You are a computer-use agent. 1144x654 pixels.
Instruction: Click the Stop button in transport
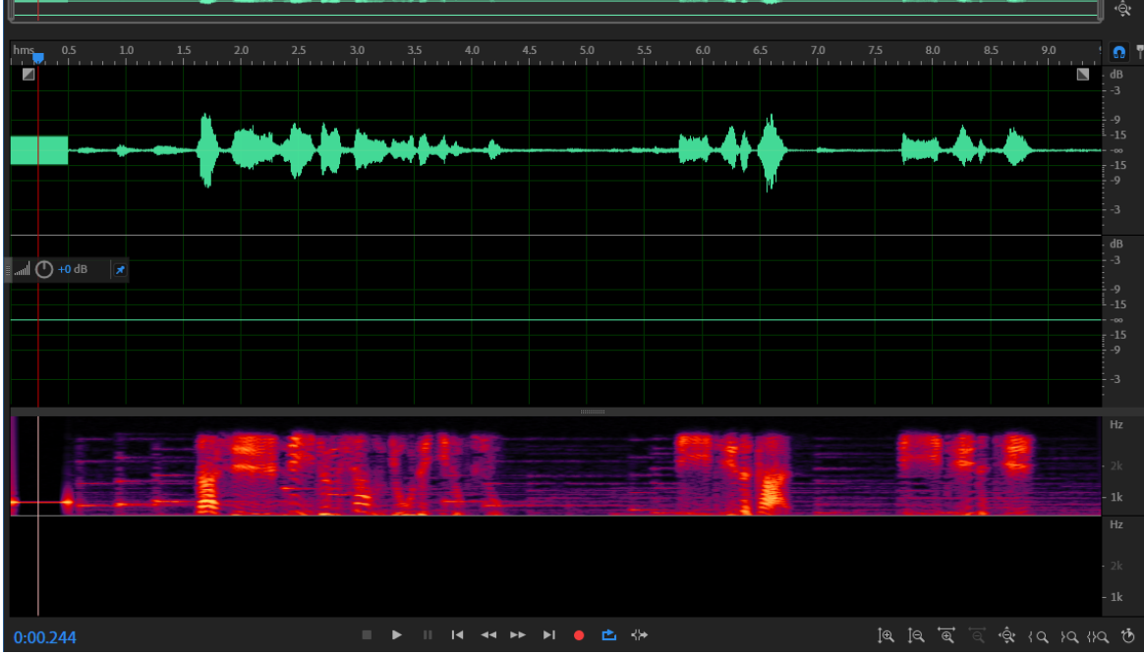pos(367,635)
